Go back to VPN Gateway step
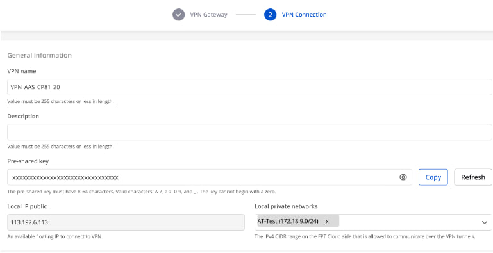The image size is (493, 253). click(x=208, y=15)
